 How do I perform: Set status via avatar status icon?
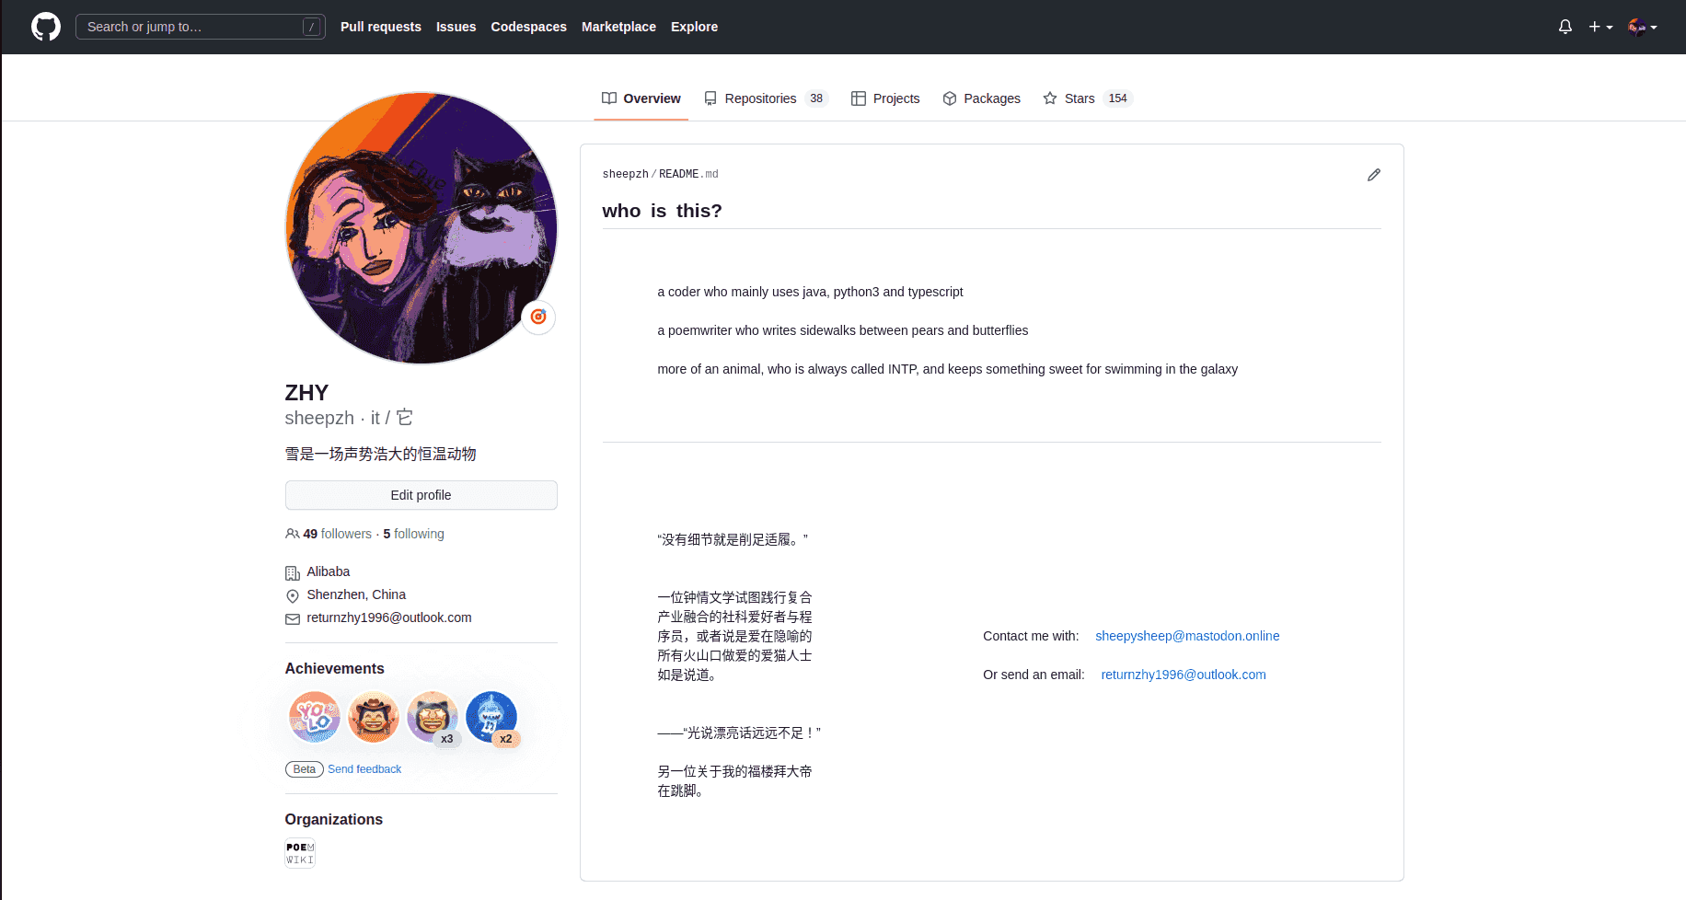pos(538,317)
